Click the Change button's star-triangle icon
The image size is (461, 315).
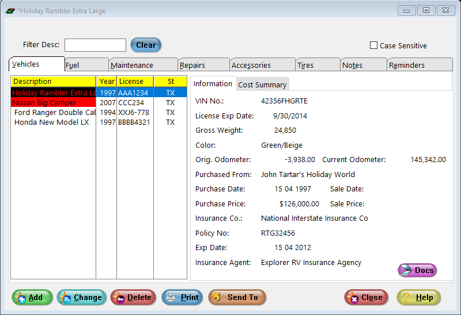[x=65, y=298]
